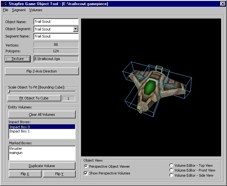Click Fit Object To Cube button
Screen dimensions: 227x186
click(34, 98)
